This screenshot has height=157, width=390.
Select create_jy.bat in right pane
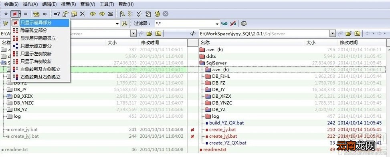pyautogui.click(x=222, y=129)
